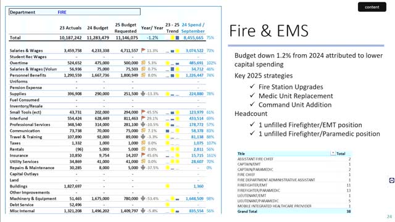Click the Debt Service value 52,496
The width and height of the screenshot is (395, 222).
(75, 205)
